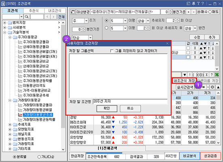Select the 반전 second condition radio button
The height and width of the screenshot is (162, 223).
coord(106,28)
